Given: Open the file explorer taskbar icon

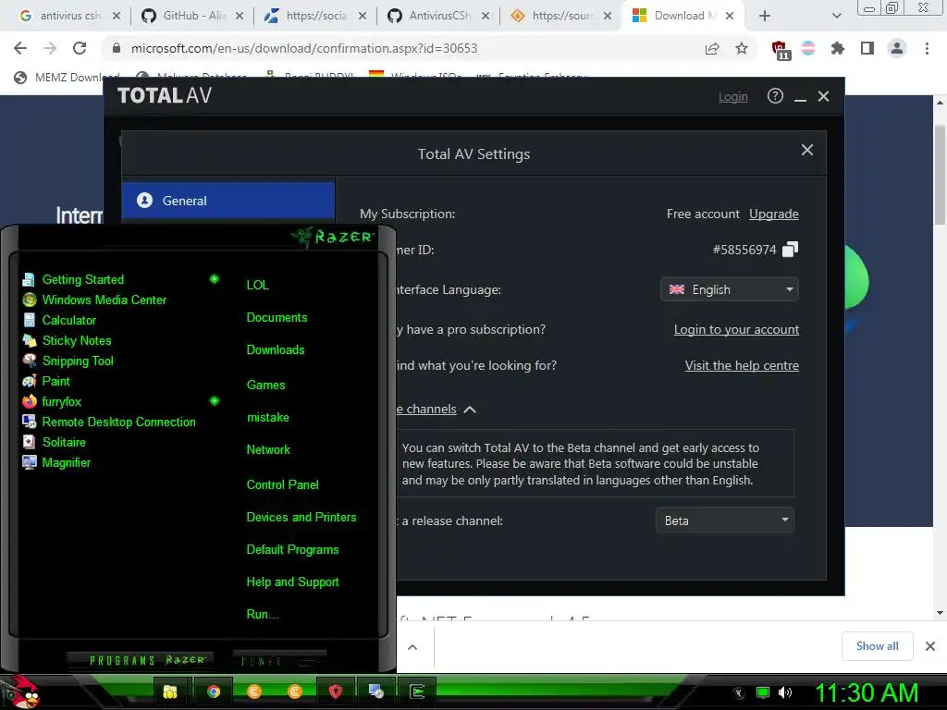Looking at the screenshot, I should coord(170,692).
